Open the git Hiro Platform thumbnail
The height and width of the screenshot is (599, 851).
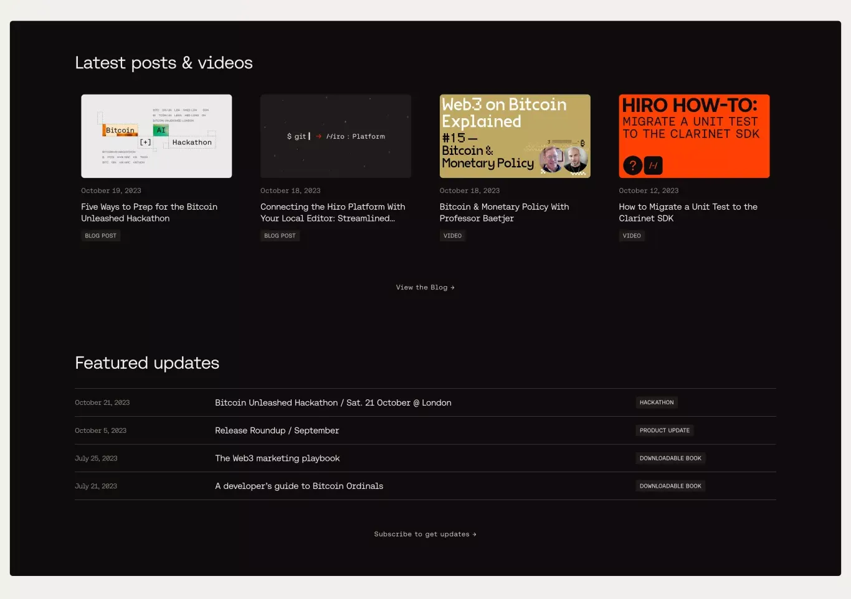click(x=336, y=136)
